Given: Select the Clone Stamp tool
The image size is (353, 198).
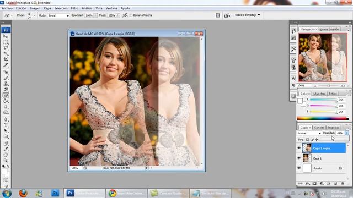Looking at the screenshot, I should 6,84.
